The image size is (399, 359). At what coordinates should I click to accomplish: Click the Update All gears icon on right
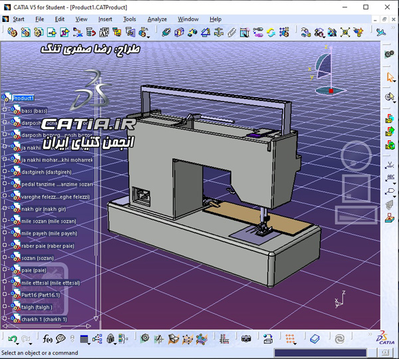point(389,55)
